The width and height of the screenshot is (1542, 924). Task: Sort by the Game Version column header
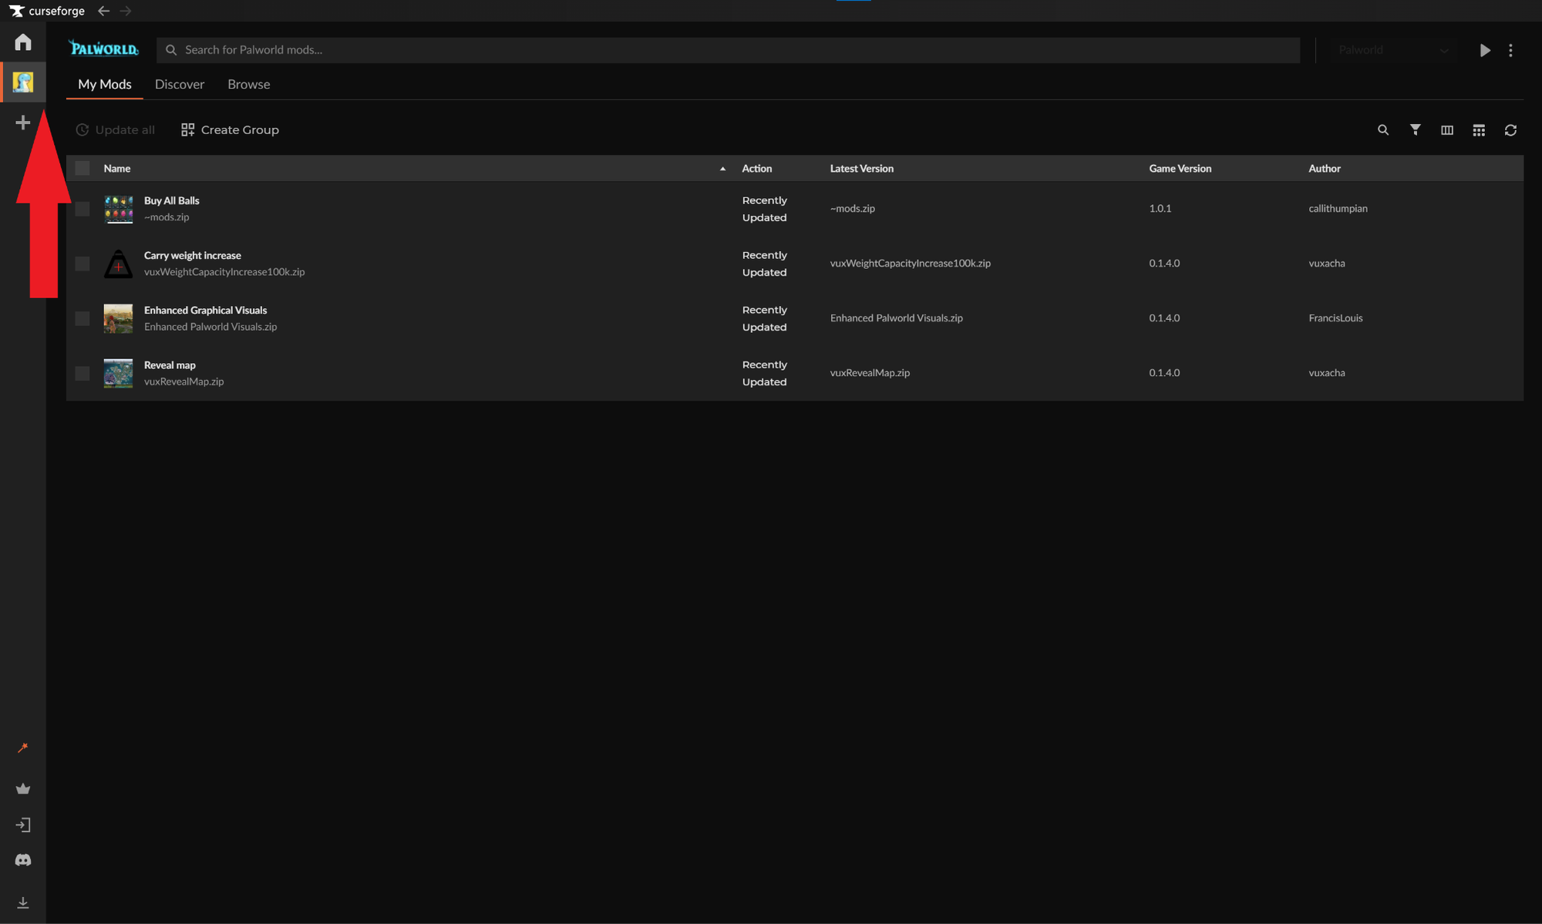click(1180, 168)
